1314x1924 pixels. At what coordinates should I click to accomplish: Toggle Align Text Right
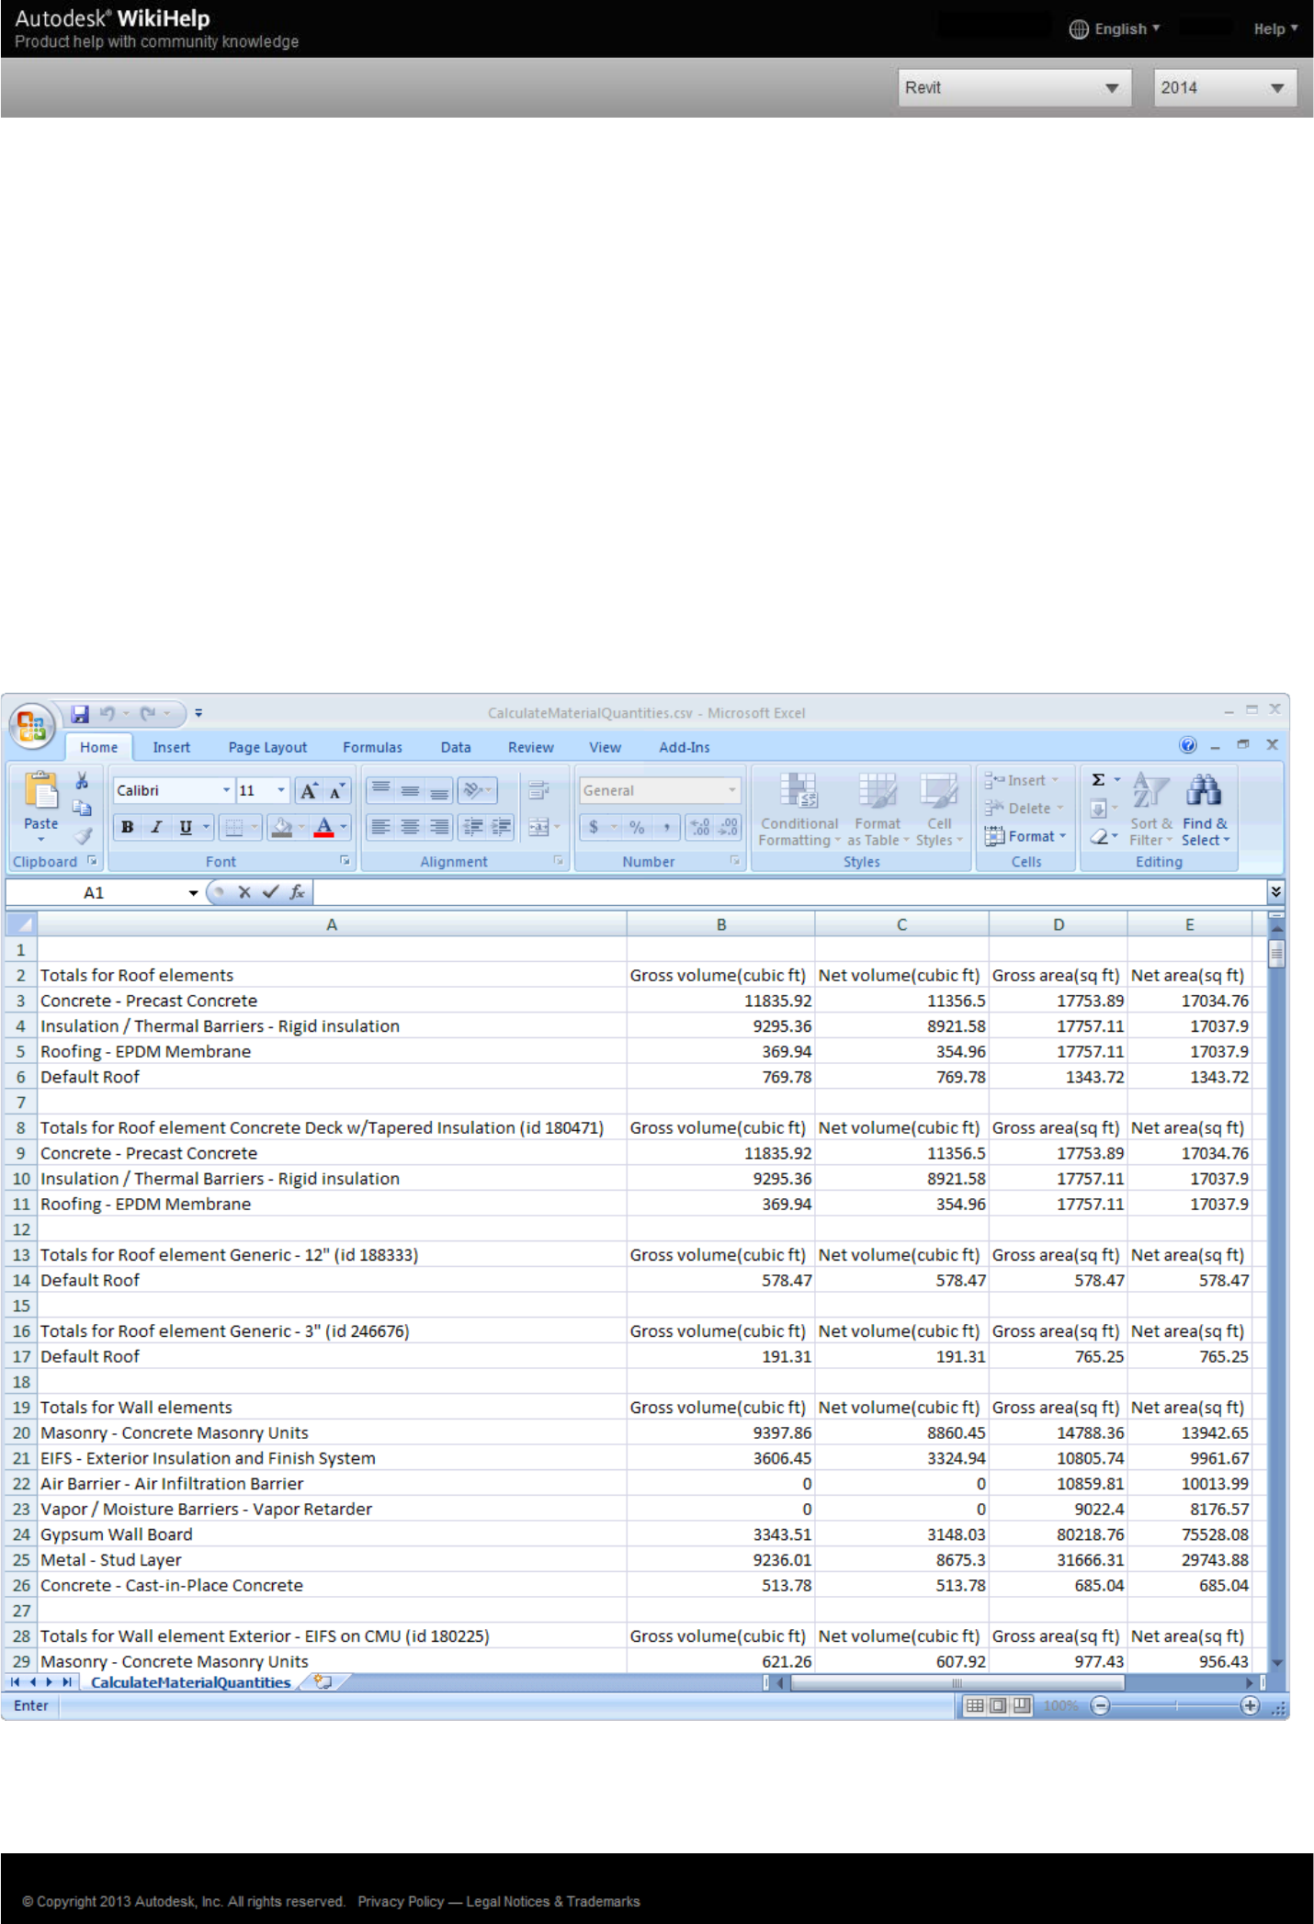tap(440, 828)
